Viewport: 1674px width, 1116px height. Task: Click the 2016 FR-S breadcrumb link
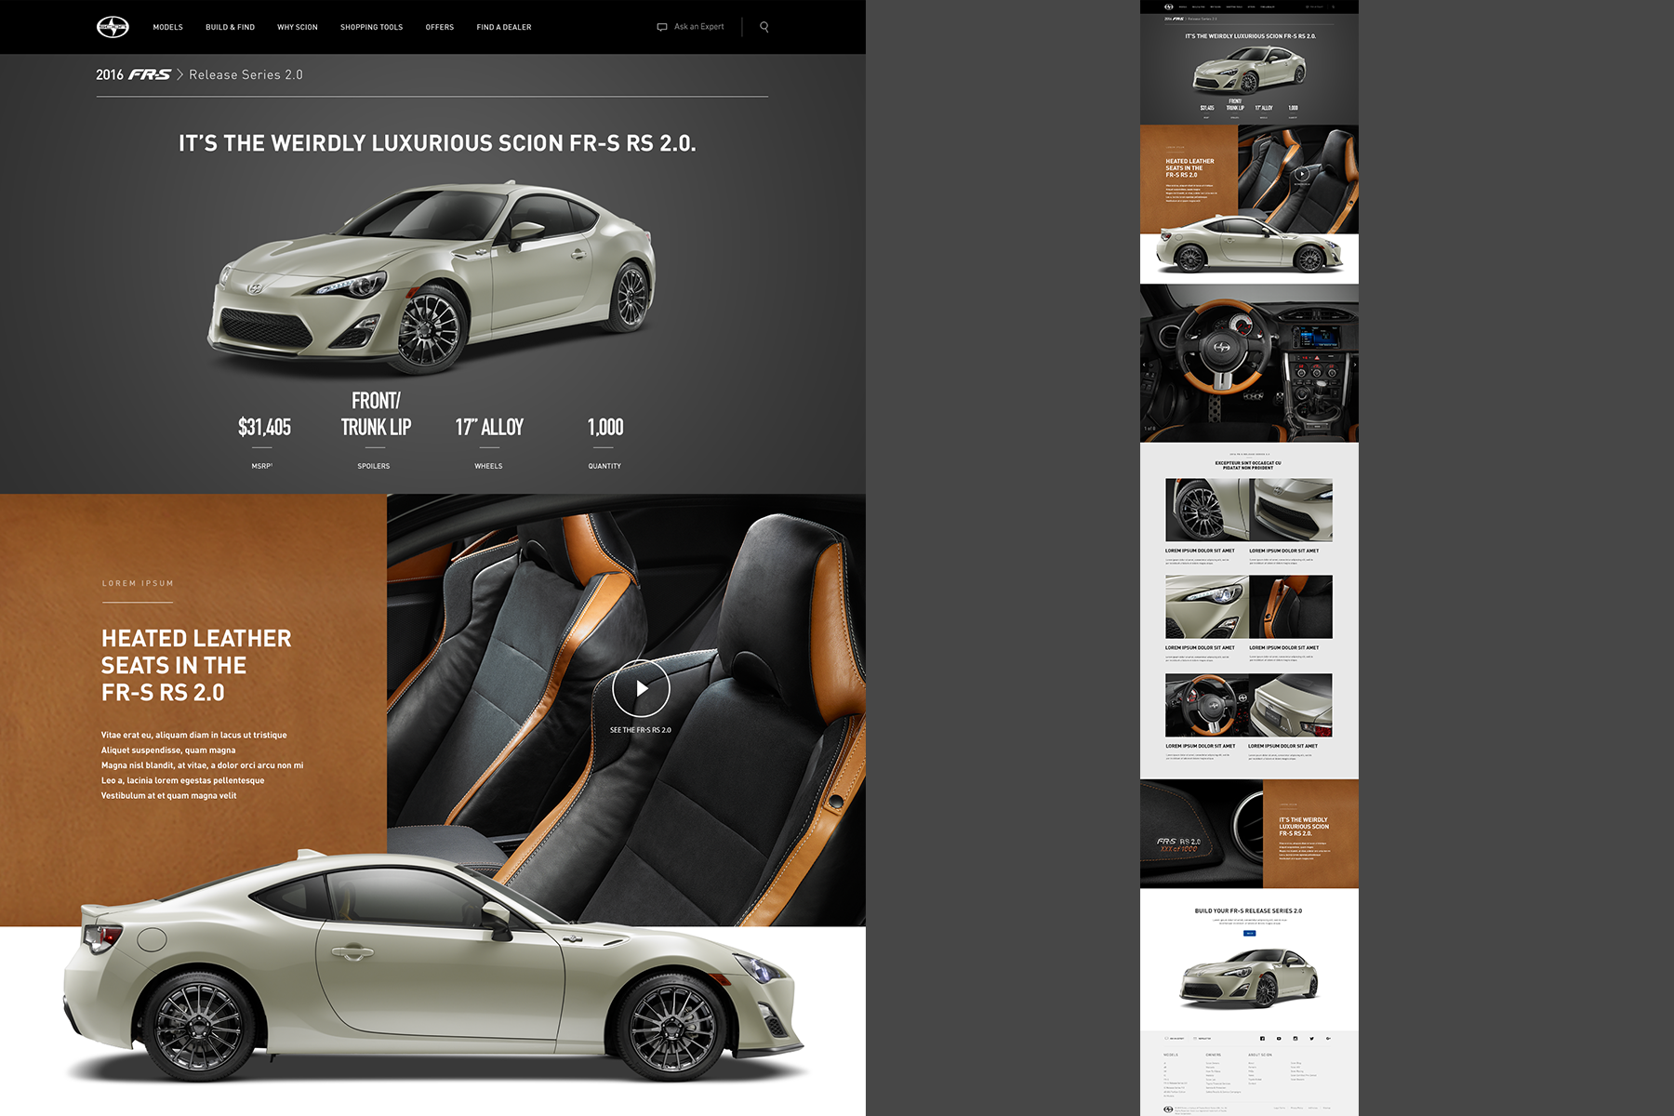click(133, 74)
